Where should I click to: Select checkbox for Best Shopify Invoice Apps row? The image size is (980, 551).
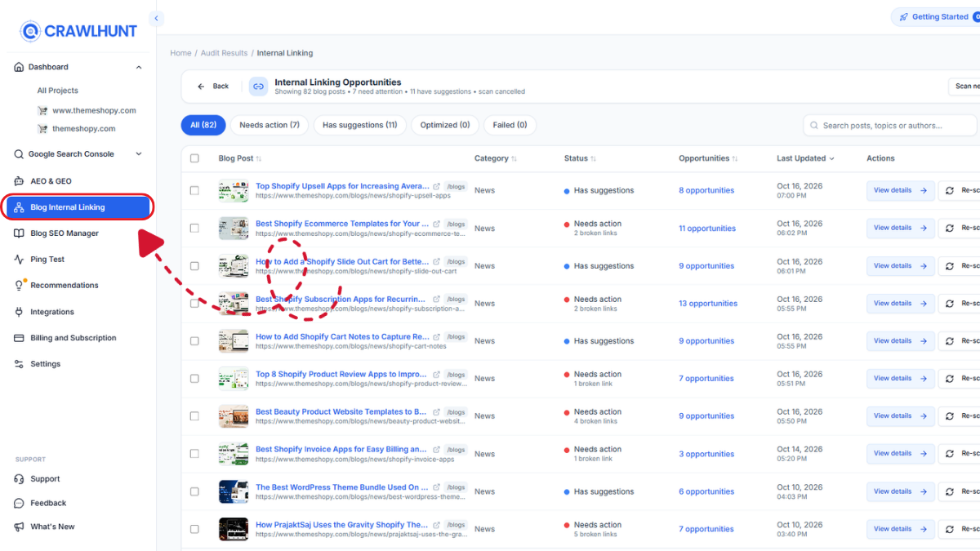[194, 454]
